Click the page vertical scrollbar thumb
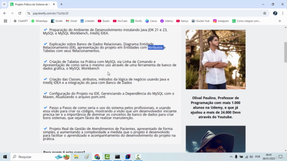Screen dimensions: 287x161 point(286,52)
